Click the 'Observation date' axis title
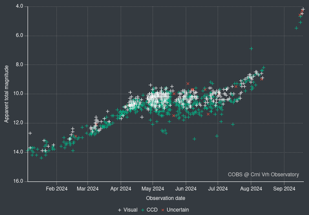309x215 pixels. (x=165, y=198)
